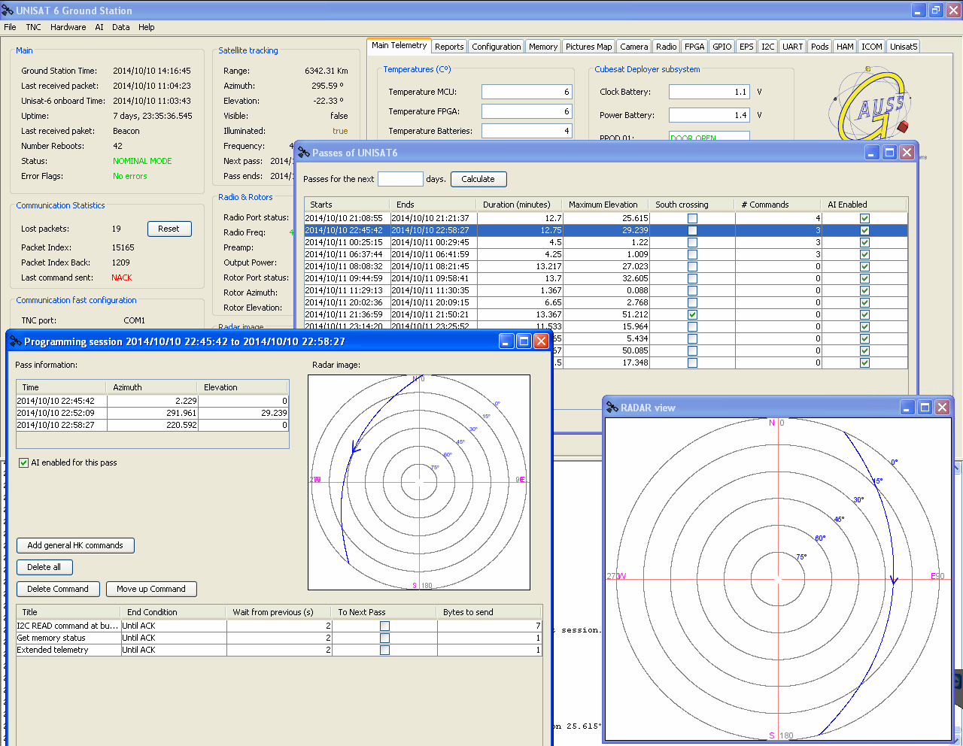Click the Programming session window satellite icon
Image resolution: width=963 pixels, height=746 pixels.
(15, 341)
